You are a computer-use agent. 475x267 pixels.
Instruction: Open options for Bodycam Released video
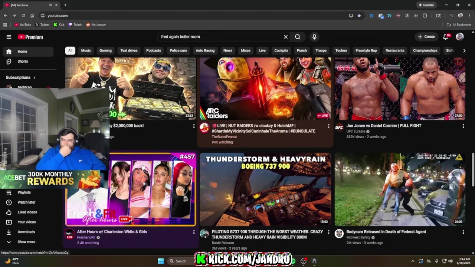tap(463, 232)
